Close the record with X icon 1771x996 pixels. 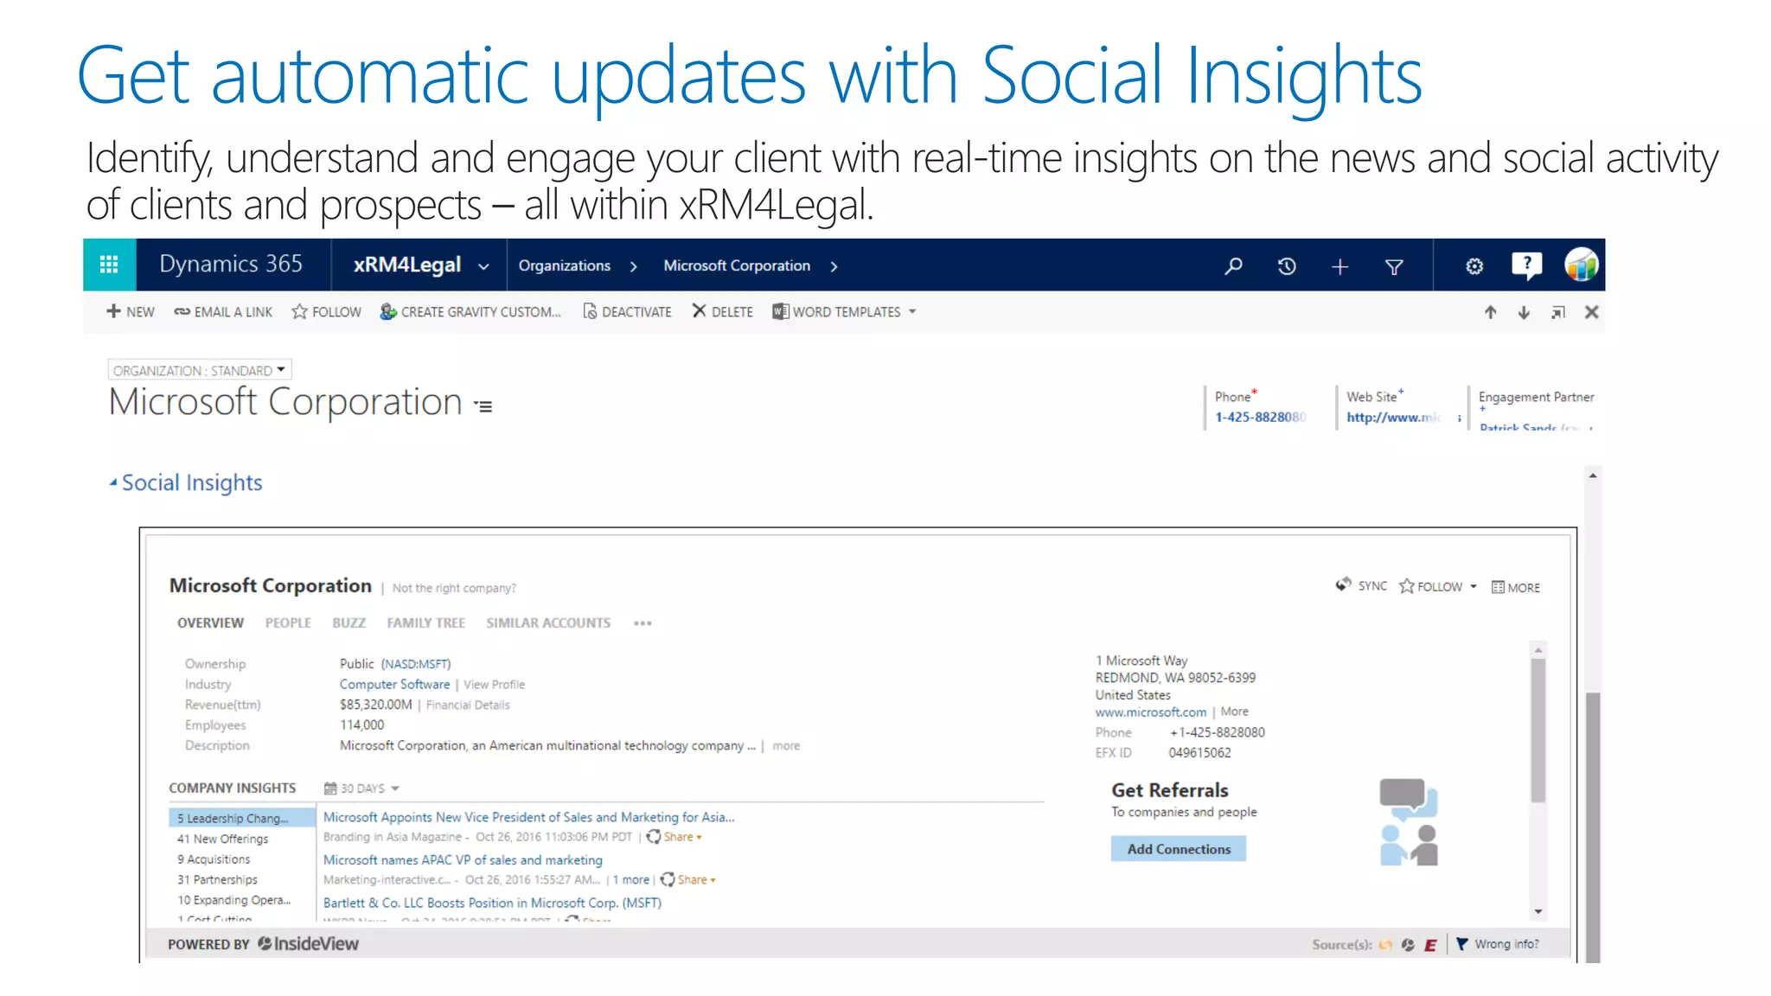click(1591, 312)
